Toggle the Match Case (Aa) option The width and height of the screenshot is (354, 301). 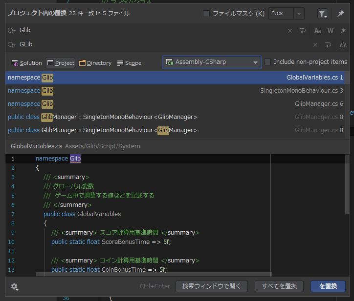tap(318, 31)
